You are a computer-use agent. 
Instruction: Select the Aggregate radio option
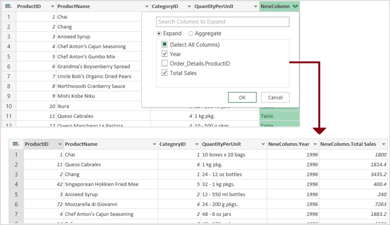[191, 34]
